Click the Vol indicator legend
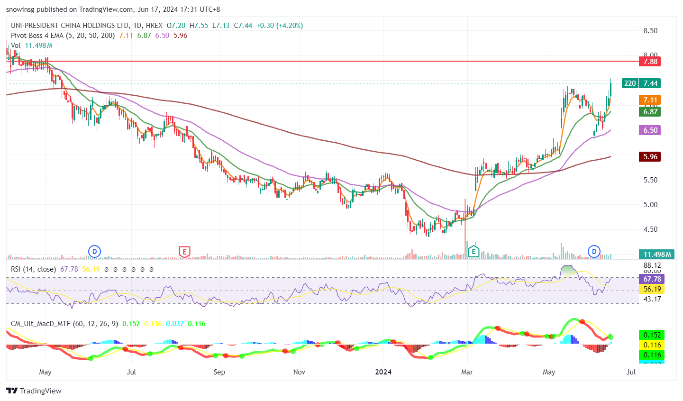 [16, 46]
